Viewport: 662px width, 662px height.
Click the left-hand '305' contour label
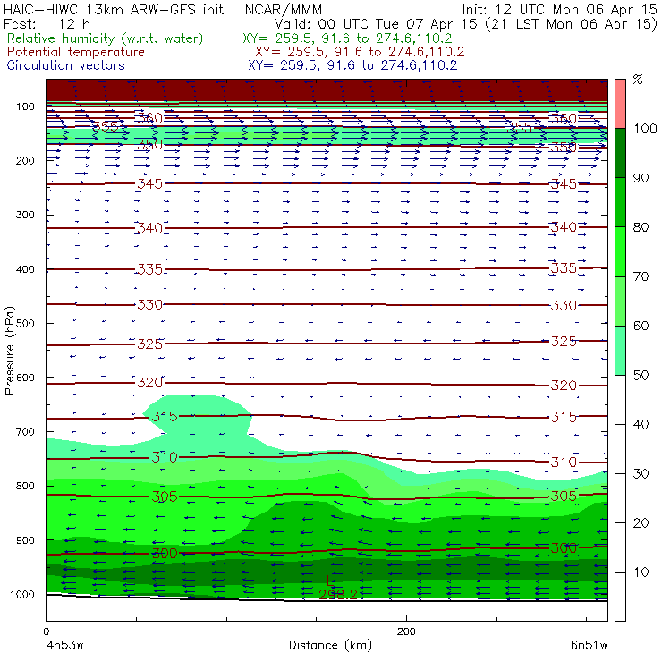coord(165,496)
